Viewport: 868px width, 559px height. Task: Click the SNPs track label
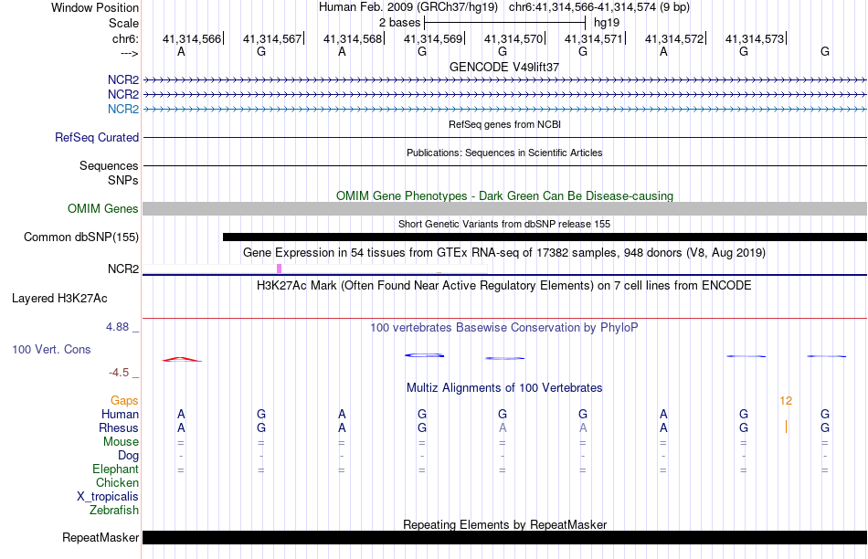123,181
